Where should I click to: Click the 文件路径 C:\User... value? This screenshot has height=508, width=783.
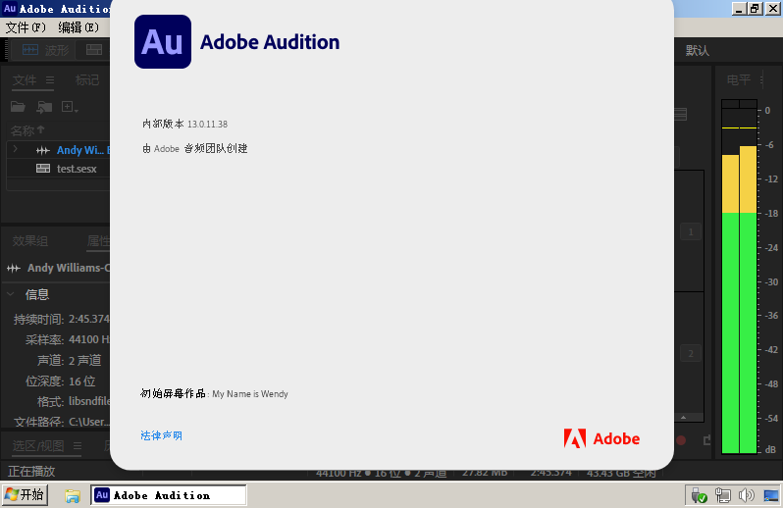pyautogui.click(x=89, y=422)
